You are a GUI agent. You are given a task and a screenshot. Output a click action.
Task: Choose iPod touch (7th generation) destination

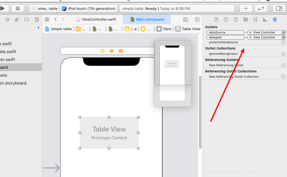click(x=89, y=9)
